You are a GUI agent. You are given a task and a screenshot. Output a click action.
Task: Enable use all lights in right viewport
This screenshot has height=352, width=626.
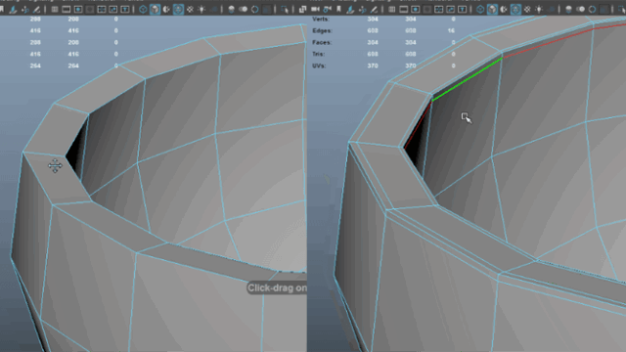pyautogui.click(x=539, y=9)
